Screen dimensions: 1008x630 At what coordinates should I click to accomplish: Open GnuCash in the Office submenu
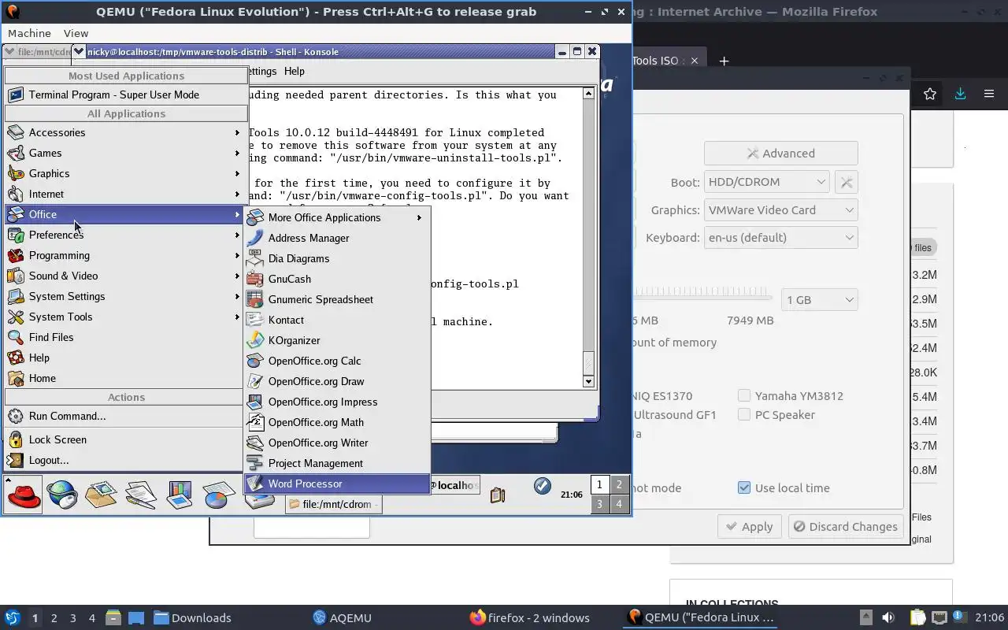coord(337,279)
